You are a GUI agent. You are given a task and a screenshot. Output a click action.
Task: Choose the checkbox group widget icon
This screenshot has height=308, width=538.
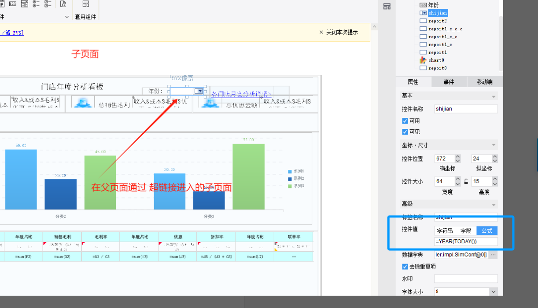point(48,4)
